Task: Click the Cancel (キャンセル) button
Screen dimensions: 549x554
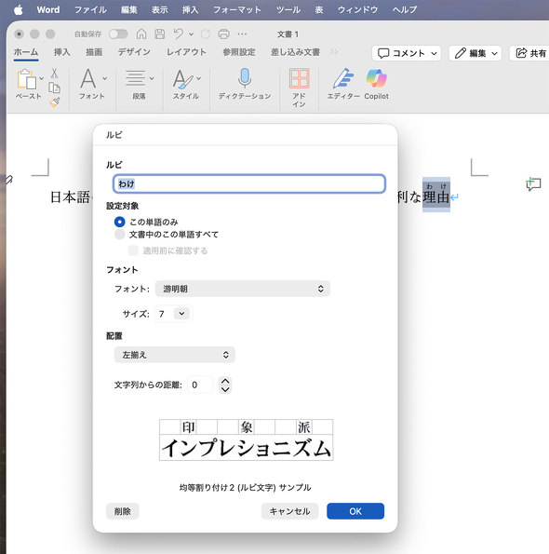Action: (289, 511)
